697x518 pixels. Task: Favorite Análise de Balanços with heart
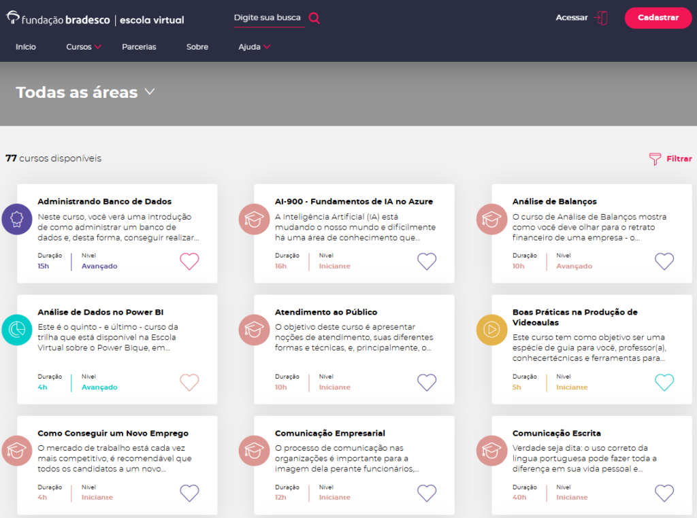[x=664, y=261]
